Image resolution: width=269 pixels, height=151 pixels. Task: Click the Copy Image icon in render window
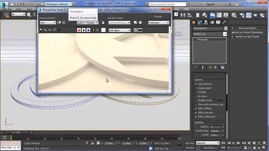45,30
